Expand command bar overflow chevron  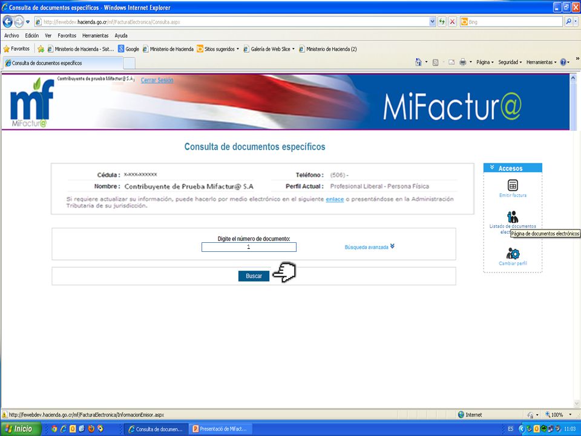click(x=577, y=59)
